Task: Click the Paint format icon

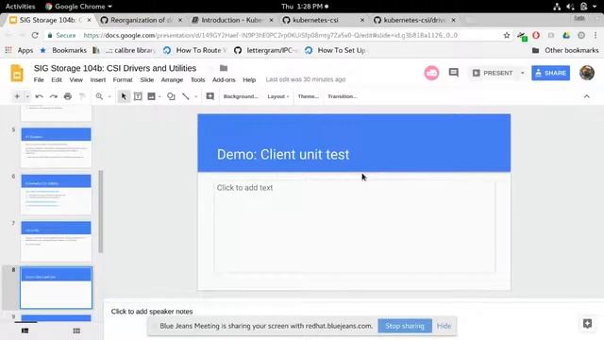Action: pyautogui.click(x=82, y=96)
